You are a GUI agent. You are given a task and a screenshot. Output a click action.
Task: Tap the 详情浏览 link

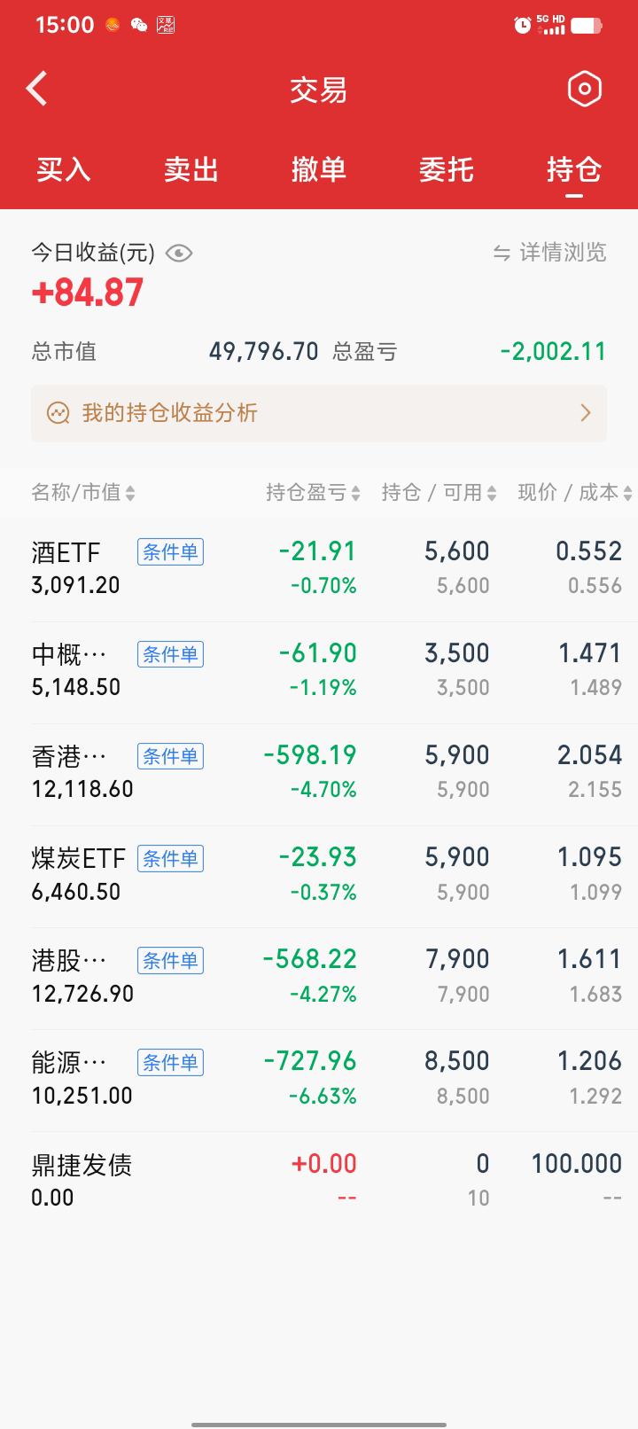[x=563, y=254]
